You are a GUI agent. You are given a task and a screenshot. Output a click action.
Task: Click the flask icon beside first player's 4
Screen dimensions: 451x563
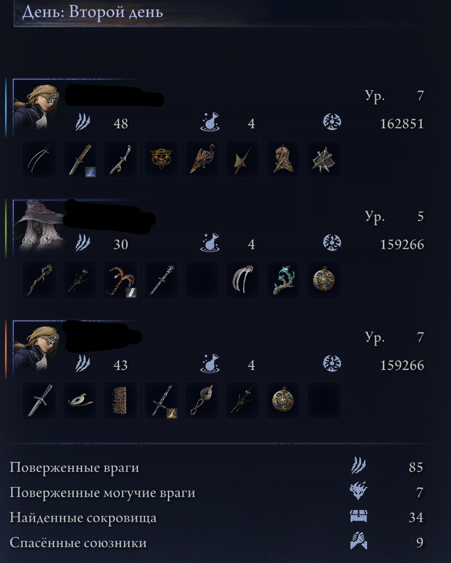tap(210, 122)
